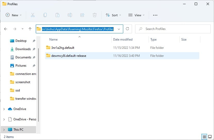The image size is (214, 140).
Task: Click the Search Profiles input field
Action: [x=173, y=29]
